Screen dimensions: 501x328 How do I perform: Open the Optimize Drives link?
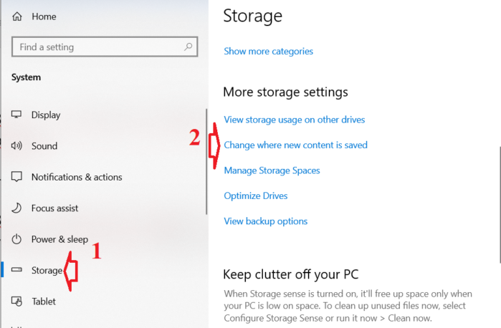pos(256,196)
